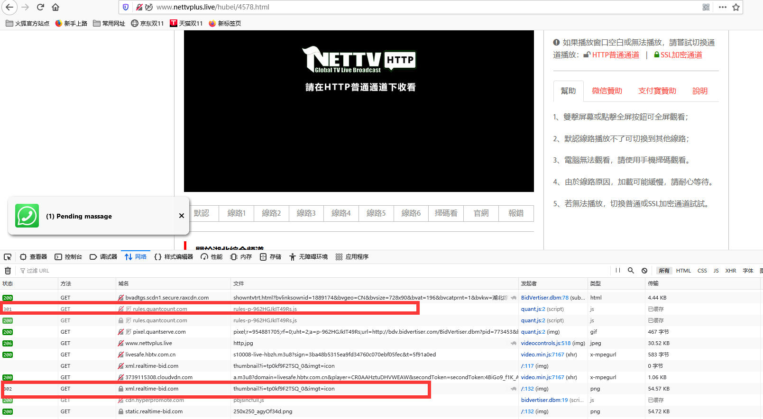Clear network log with trash icon
Image resolution: width=763 pixels, height=419 pixels.
pyautogui.click(x=8, y=271)
